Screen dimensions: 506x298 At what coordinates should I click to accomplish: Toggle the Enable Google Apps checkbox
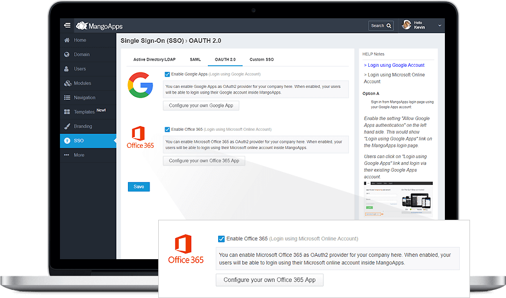pos(167,74)
